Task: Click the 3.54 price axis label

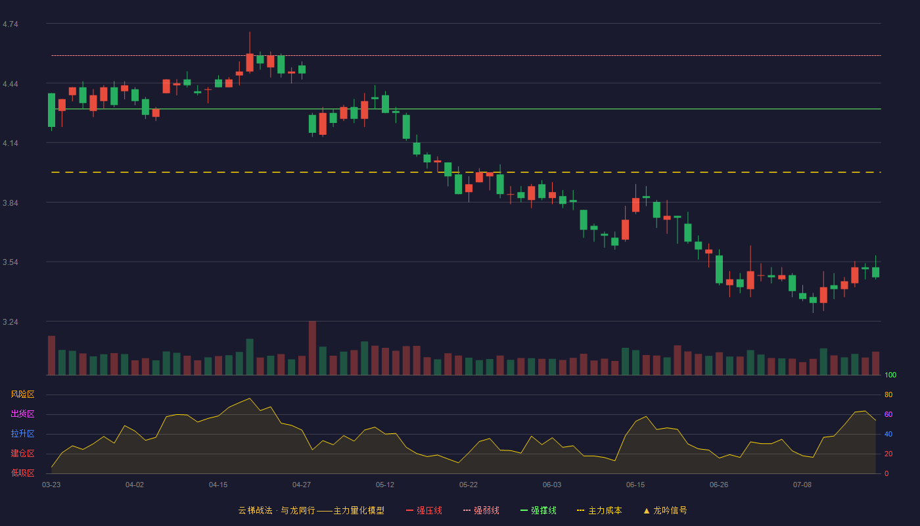Action: [10, 262]
